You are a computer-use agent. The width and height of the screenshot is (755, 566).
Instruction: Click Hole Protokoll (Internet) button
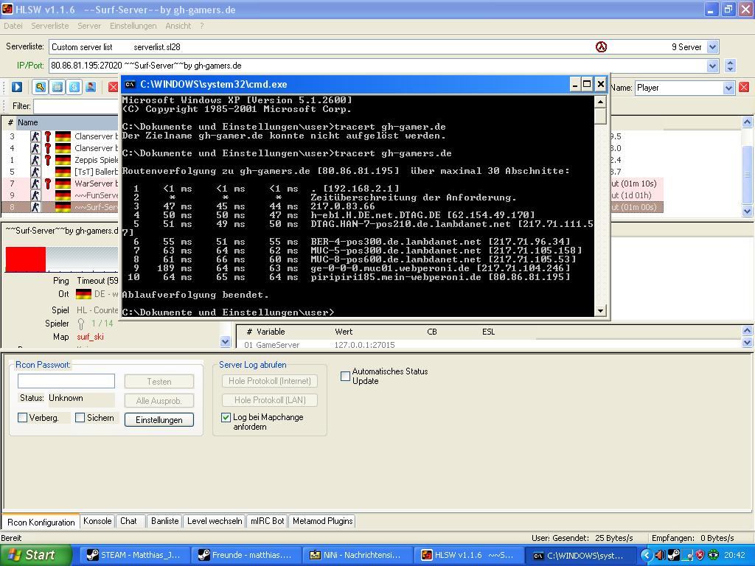[x=270, y=381]
